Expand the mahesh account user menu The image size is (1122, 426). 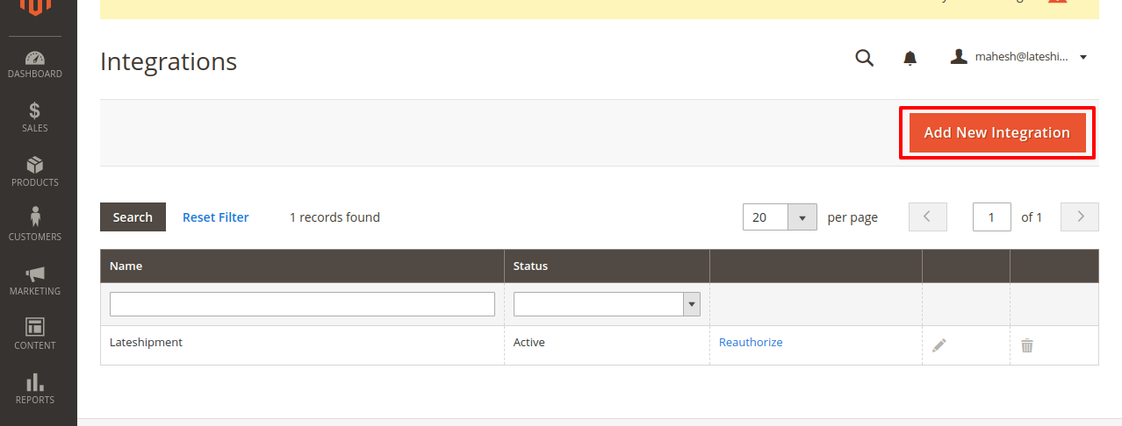coord(1018,57)
